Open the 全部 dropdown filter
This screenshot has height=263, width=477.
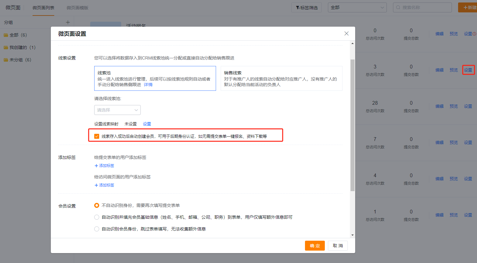pyautogui.click(x=357, y=7)
